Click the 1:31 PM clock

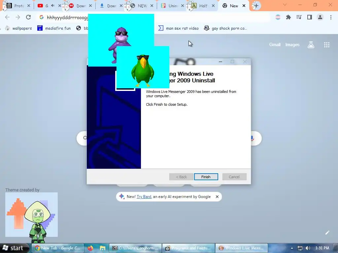(322, 248)
